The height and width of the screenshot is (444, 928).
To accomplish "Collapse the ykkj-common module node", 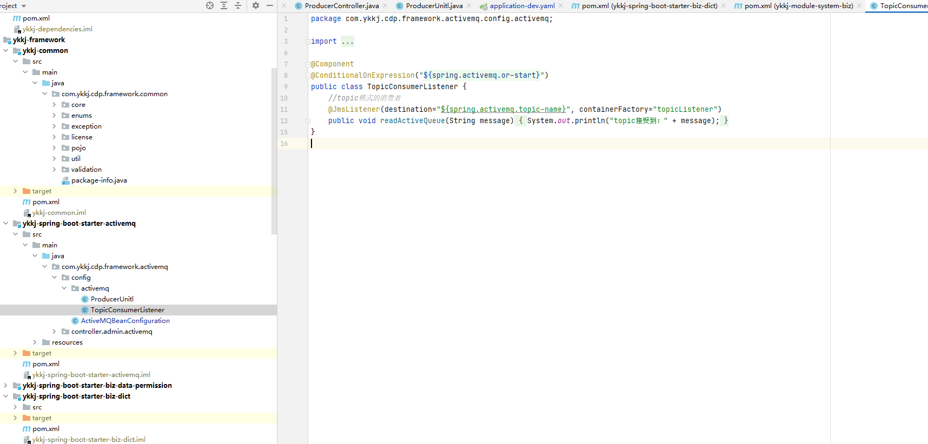I will point(5,50).
